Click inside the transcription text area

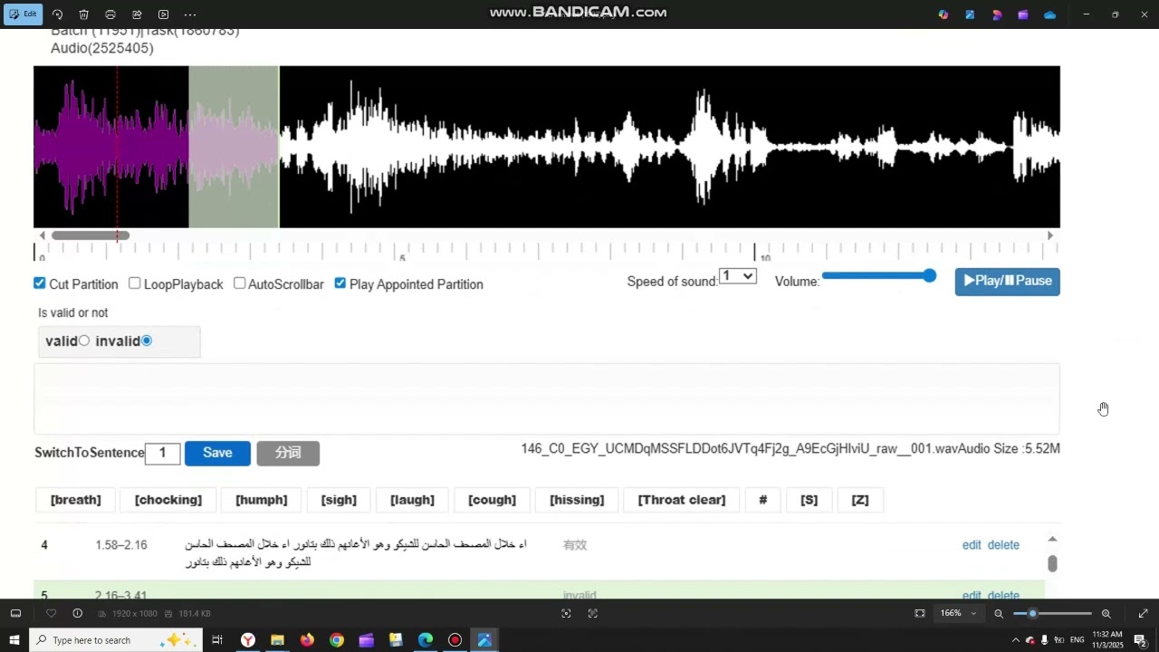(x=547, y=399)
